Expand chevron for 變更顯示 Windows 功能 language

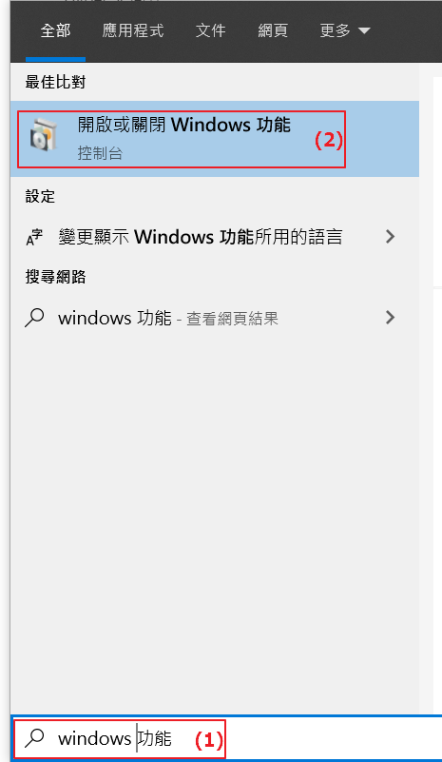click(x=390, y=237)
